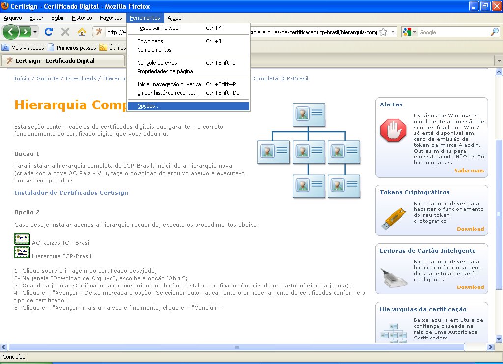The image size is (503, 364).
Task: Open the list-all-tabs dropdown
Action: click(x=499, y=60)
